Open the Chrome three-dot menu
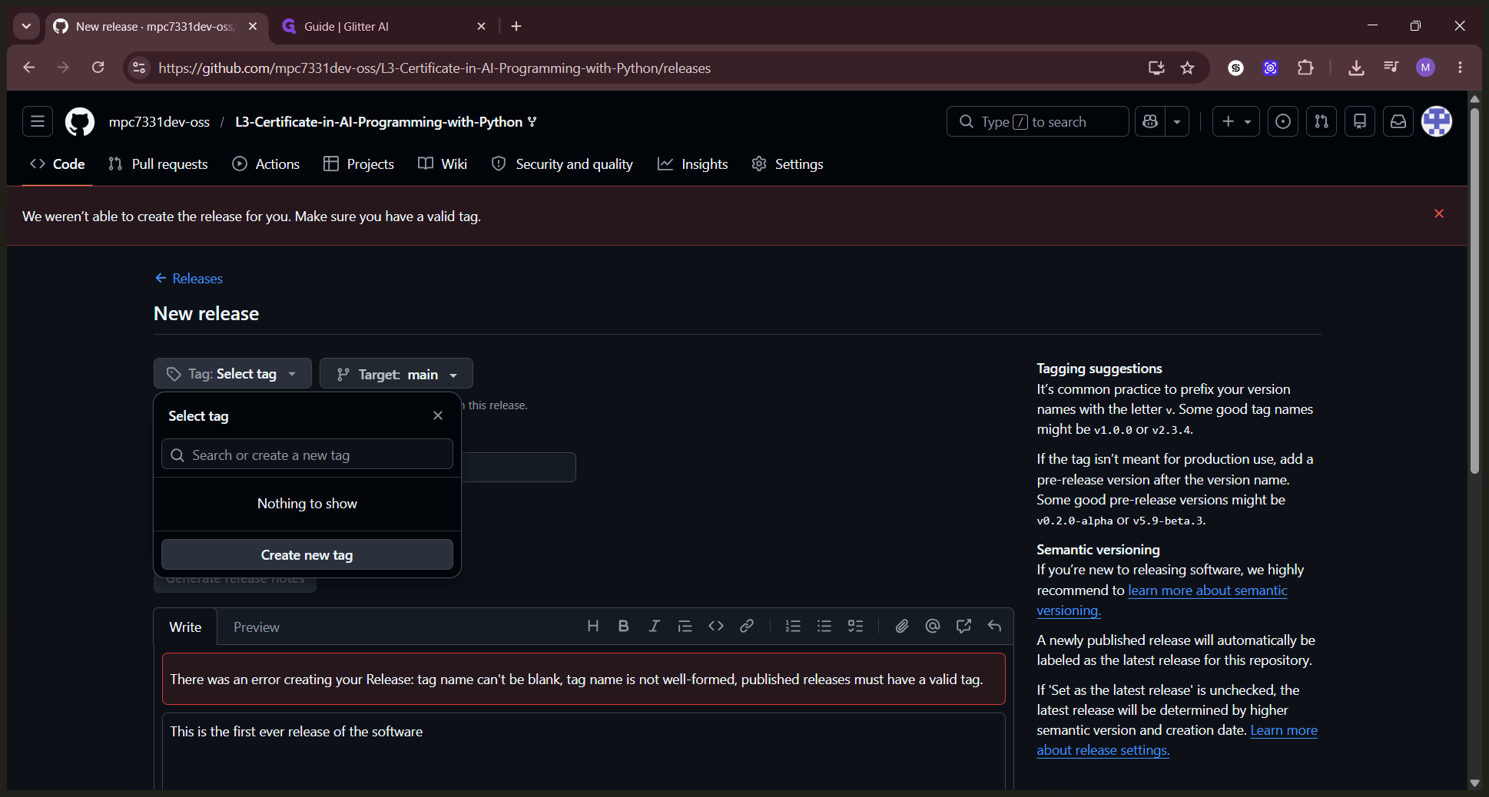This screenshot has width=1489, height=797. (1461, 68)
